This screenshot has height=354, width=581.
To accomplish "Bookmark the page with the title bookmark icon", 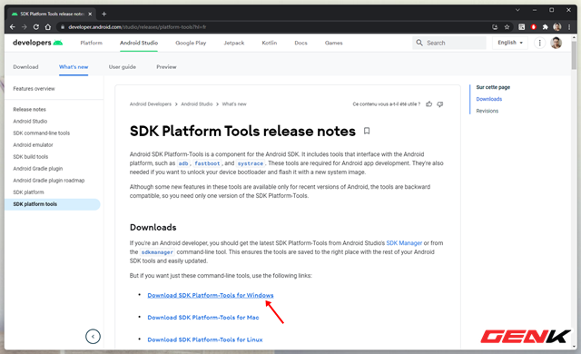I will click(367, 131).
